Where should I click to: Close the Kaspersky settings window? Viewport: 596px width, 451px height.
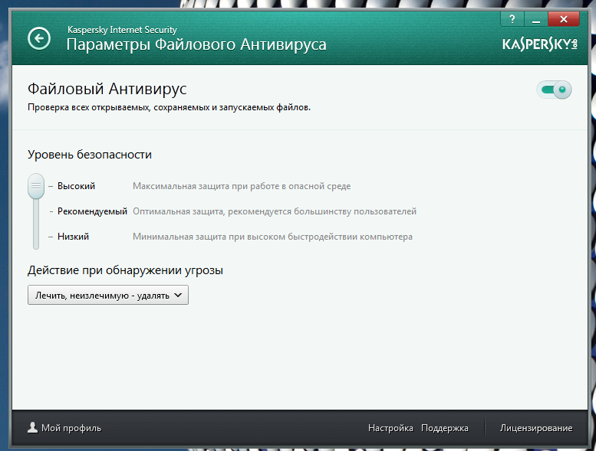[x=564, y=18]
